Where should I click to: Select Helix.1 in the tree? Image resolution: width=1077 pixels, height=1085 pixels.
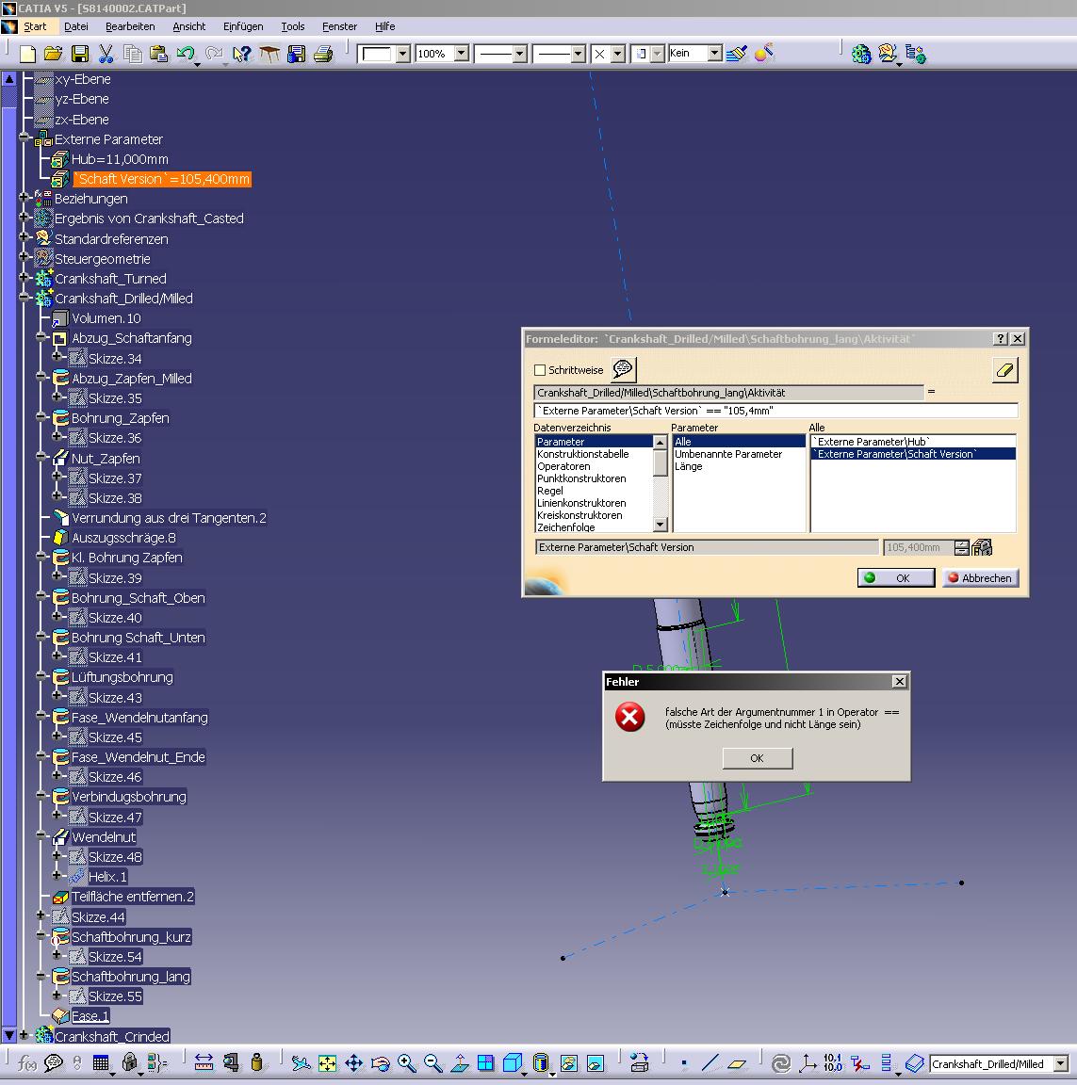click(x=108, y=877)
